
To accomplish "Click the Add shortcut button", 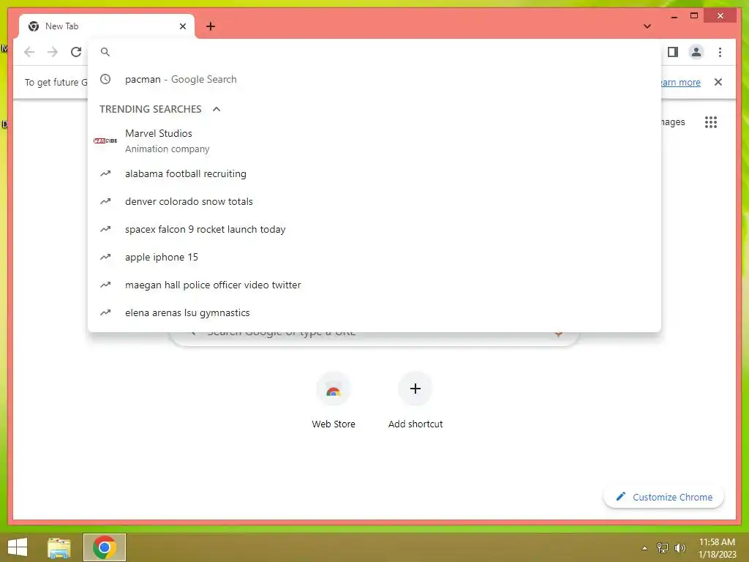I will point(415,400).
